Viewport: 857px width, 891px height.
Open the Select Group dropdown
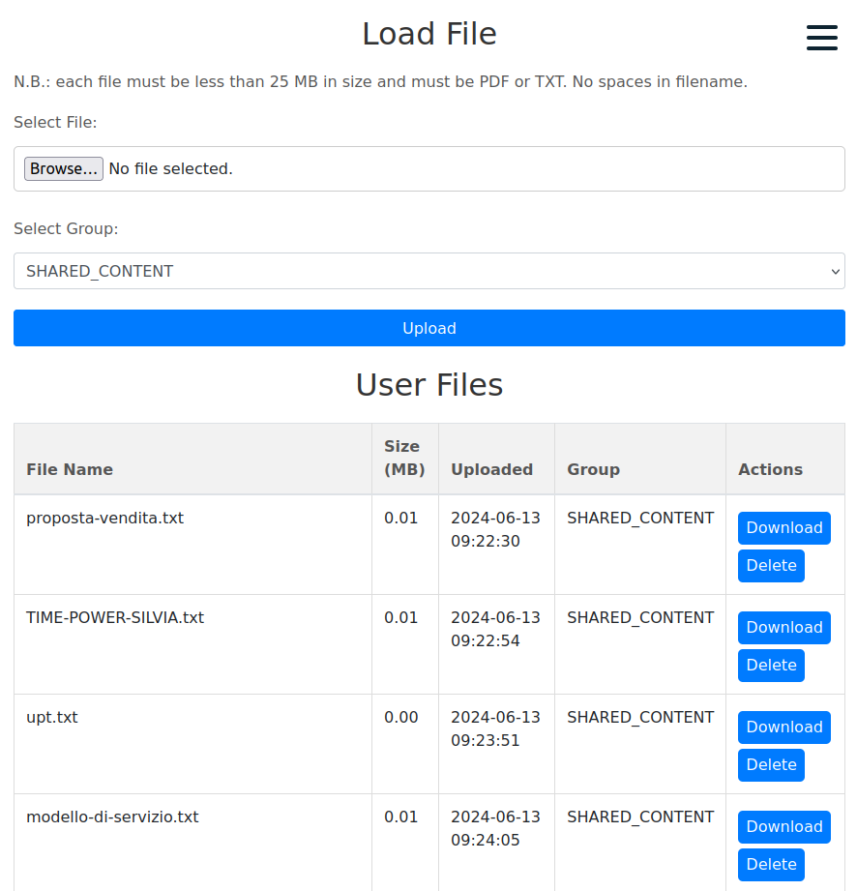[x=429, y=271]
